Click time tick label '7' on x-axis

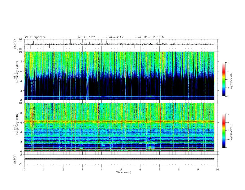(x=160, y=170)
